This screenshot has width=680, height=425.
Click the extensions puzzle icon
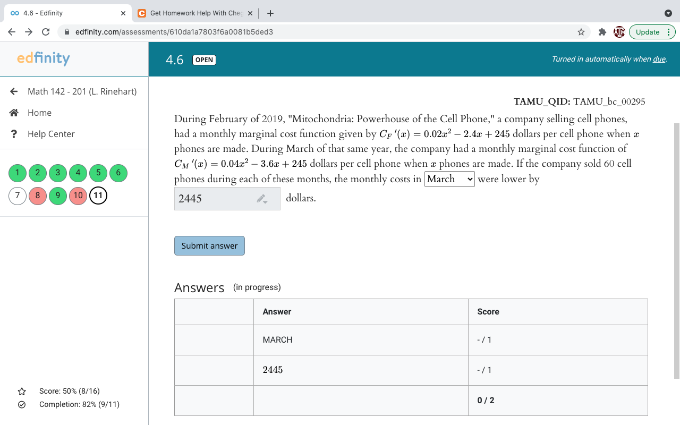coord(602,32)
